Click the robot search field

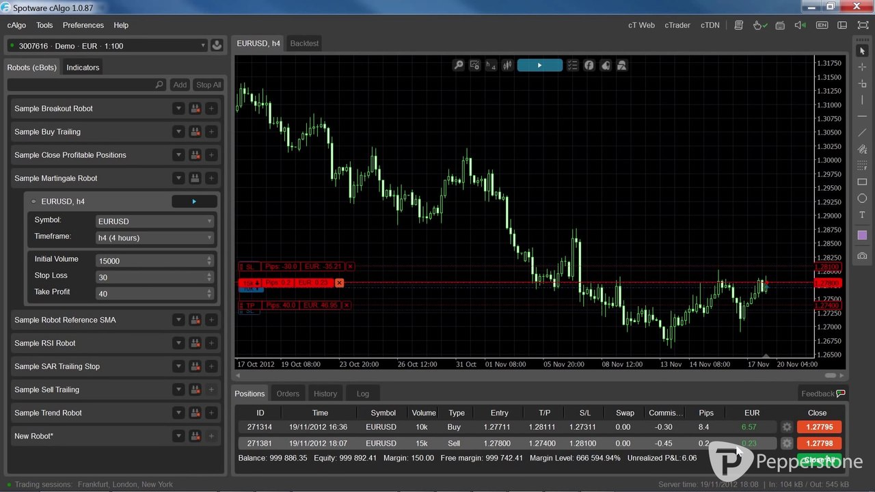point(87,85)
